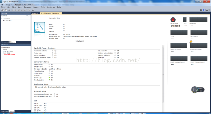The height and width of the screenshot is (114, 211).
Task: Open the preferences gear icon
Action: 201,10
